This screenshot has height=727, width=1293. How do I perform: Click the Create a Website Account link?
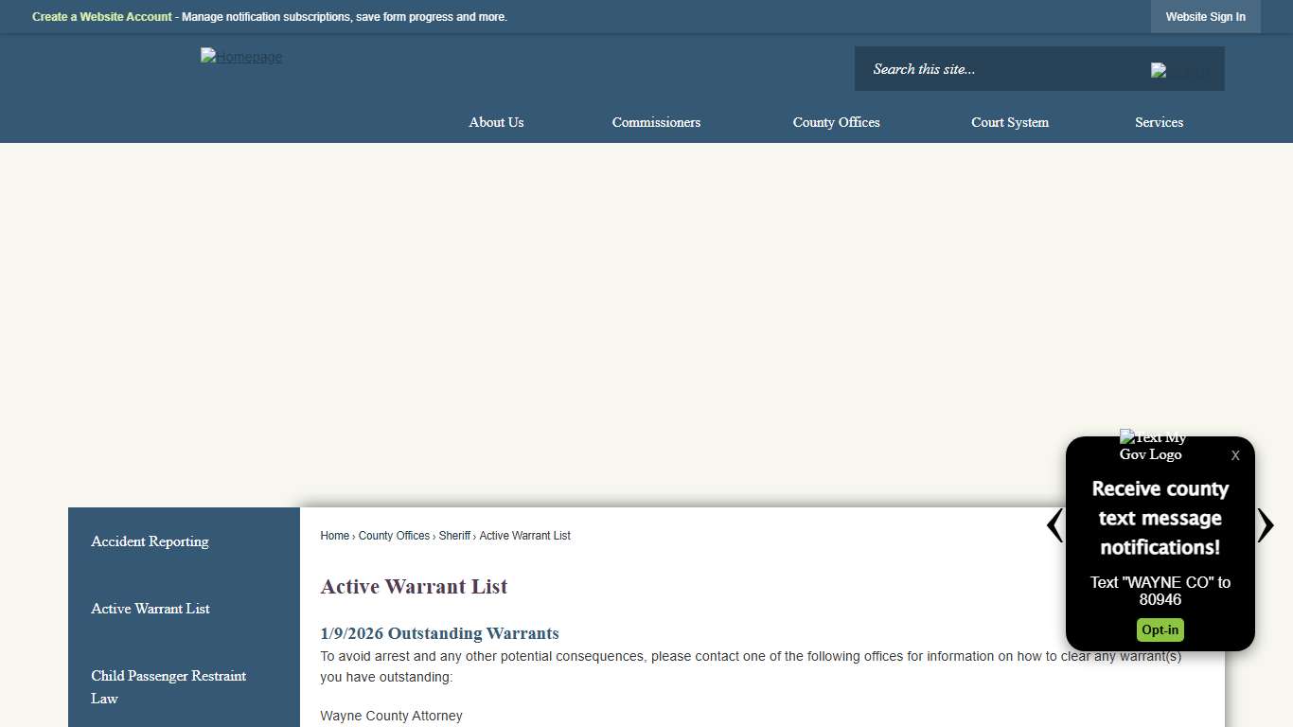[102, 17]
